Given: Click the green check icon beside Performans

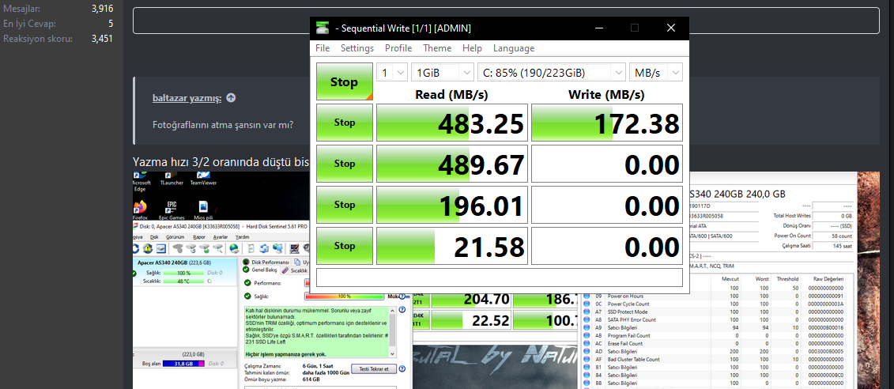Looking at the screenshot, I should (247, 283).
